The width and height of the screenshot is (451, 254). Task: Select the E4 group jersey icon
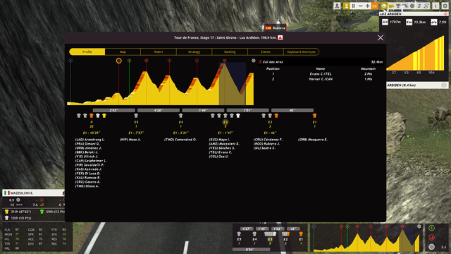pyautogui.click(x=180, y=116)
